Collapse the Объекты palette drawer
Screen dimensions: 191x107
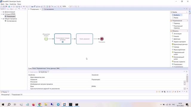187,31
